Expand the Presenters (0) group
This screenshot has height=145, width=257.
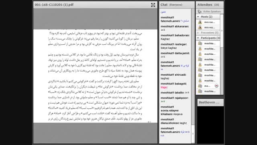[198, 33]
